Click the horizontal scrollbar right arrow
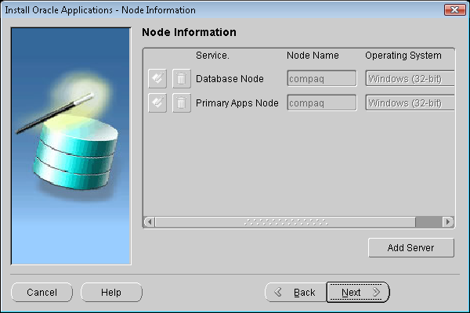Image resolution: width=470 pixels, height=313 pixels. [448, 222]
